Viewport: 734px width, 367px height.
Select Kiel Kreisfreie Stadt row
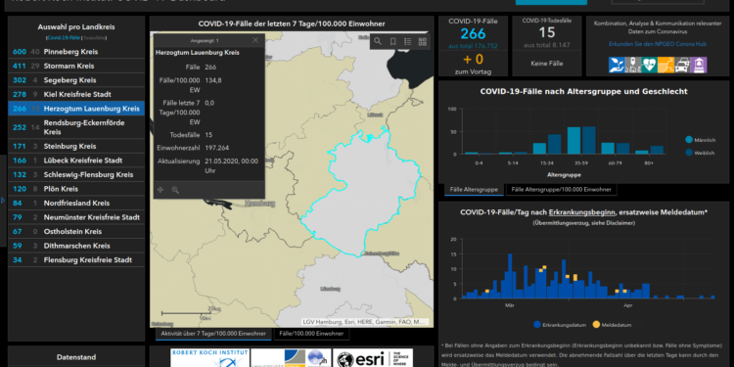click(76, 95)
